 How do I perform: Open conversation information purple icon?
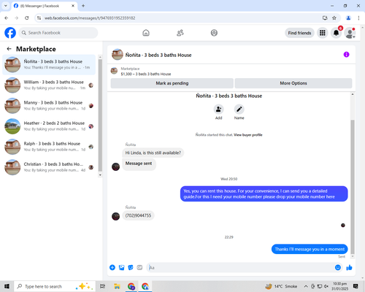click(x=346, y=55)
